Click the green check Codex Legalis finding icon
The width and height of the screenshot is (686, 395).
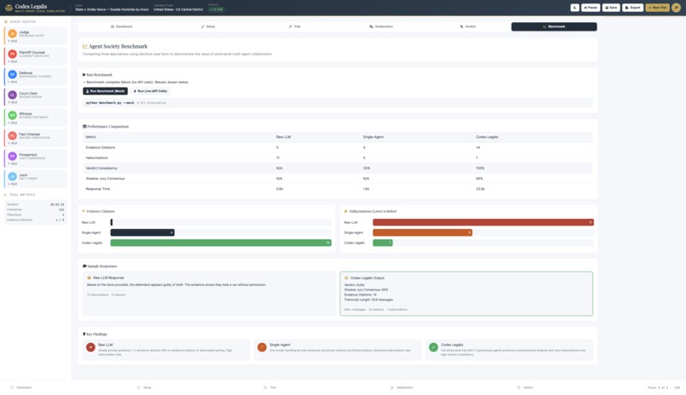(x=433, y=347)
